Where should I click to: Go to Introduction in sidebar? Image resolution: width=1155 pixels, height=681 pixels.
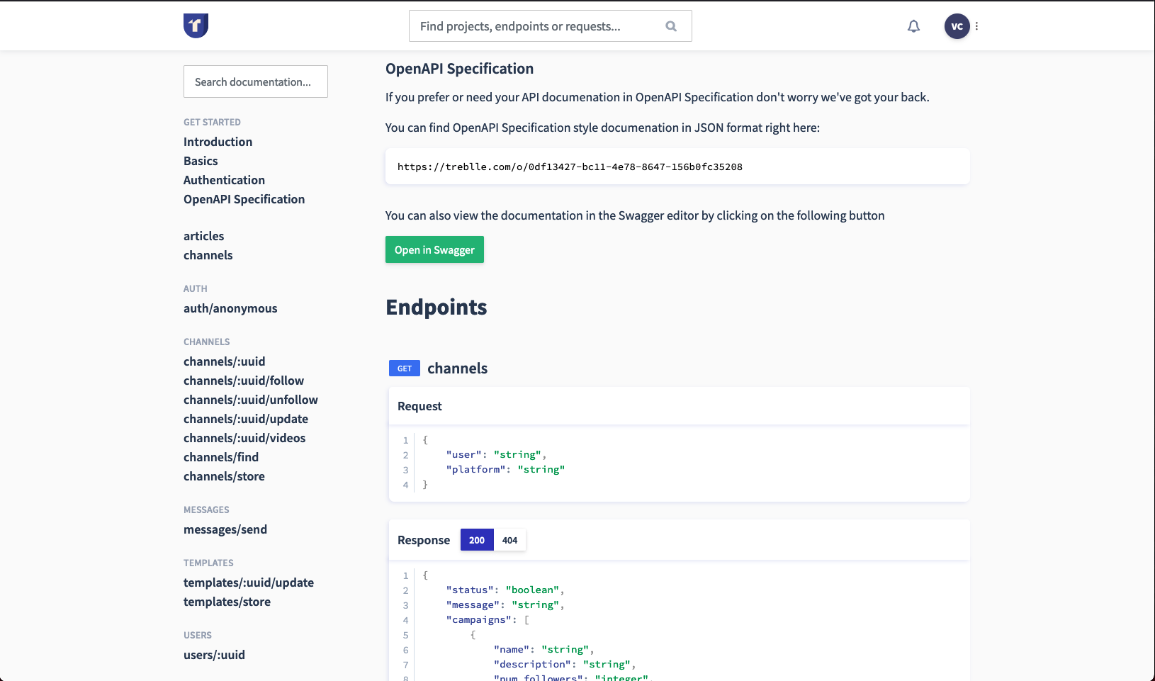tap(218, 142)
